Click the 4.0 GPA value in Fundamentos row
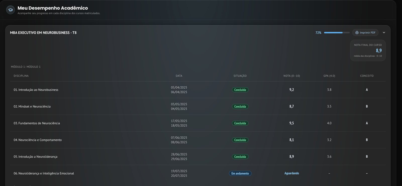This screenshot has height=186, width=402. point(329,123)
